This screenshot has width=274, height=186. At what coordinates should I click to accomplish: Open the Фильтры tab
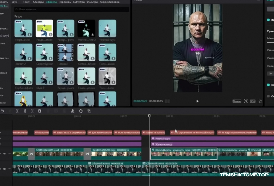(92, 2)
